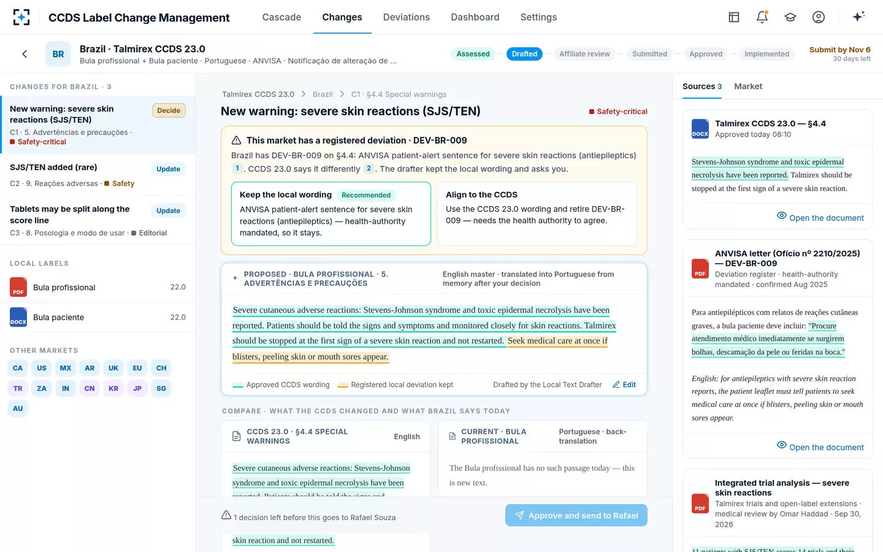Click the BR country badge

(58, 54)
